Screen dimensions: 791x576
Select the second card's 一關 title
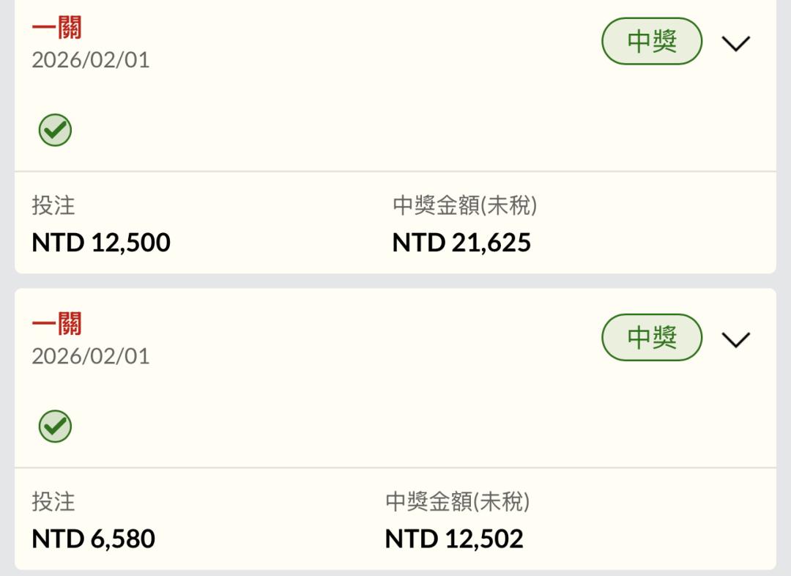coord(56,324)
